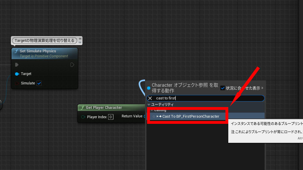Image resolution: width=303 pixels, height=170 pixels.
Task: Toggle the 状況に合わせた表示 context-sensitive checkbox
Action: click(x=223, y=88)
